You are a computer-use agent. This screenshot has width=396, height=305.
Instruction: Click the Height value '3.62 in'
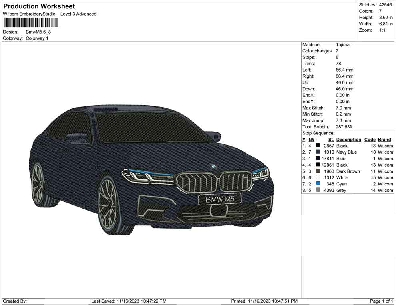pos(386,18)
